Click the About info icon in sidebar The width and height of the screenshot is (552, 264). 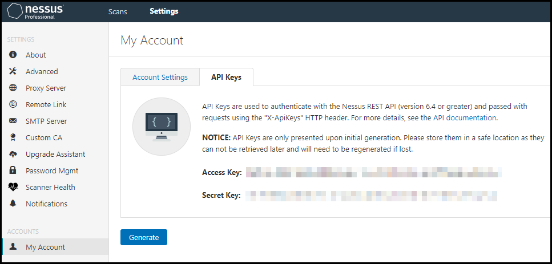(x=13, y=55)
